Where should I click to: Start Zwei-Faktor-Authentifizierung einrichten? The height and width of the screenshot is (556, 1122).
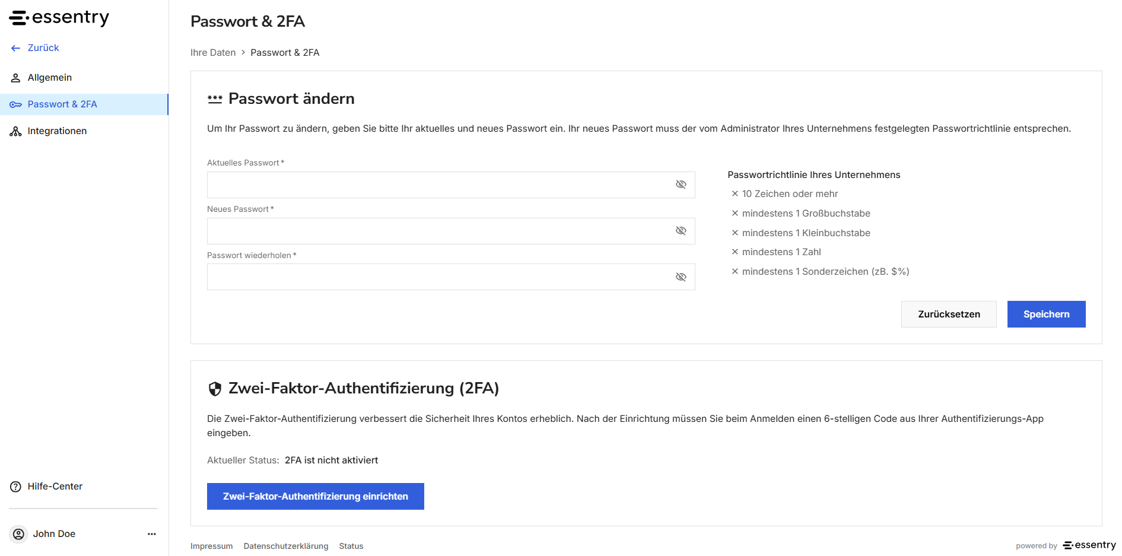[x=316, y=496]
